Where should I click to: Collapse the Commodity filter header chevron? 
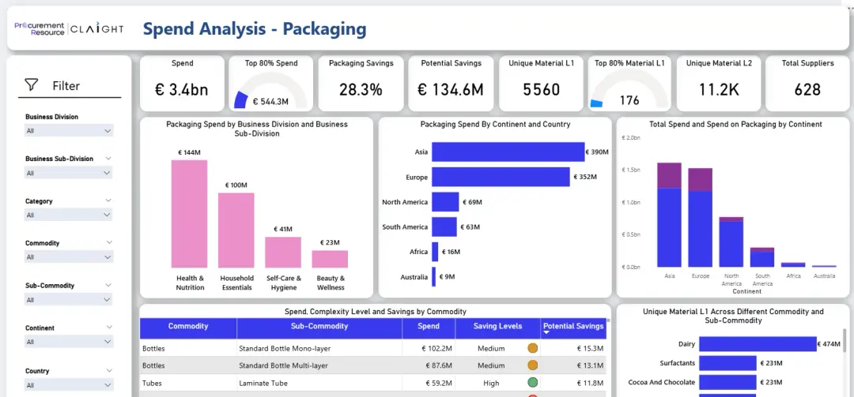[x=109, y=242]
